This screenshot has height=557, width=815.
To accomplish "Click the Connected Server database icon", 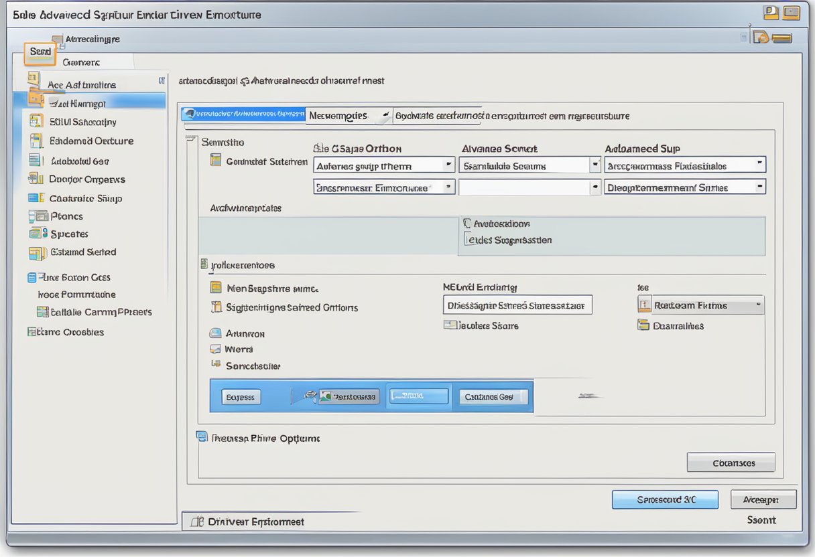I will pyautogui.click(x=216, y=160).
